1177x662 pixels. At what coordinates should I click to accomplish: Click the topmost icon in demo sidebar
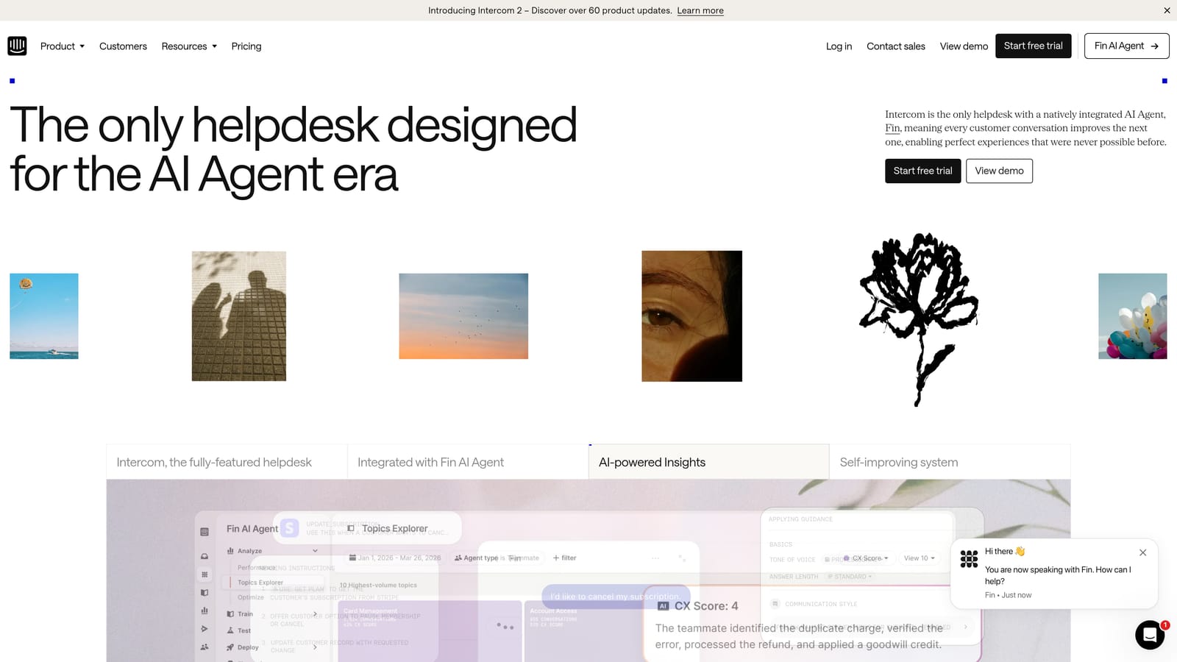click(205, 532)
